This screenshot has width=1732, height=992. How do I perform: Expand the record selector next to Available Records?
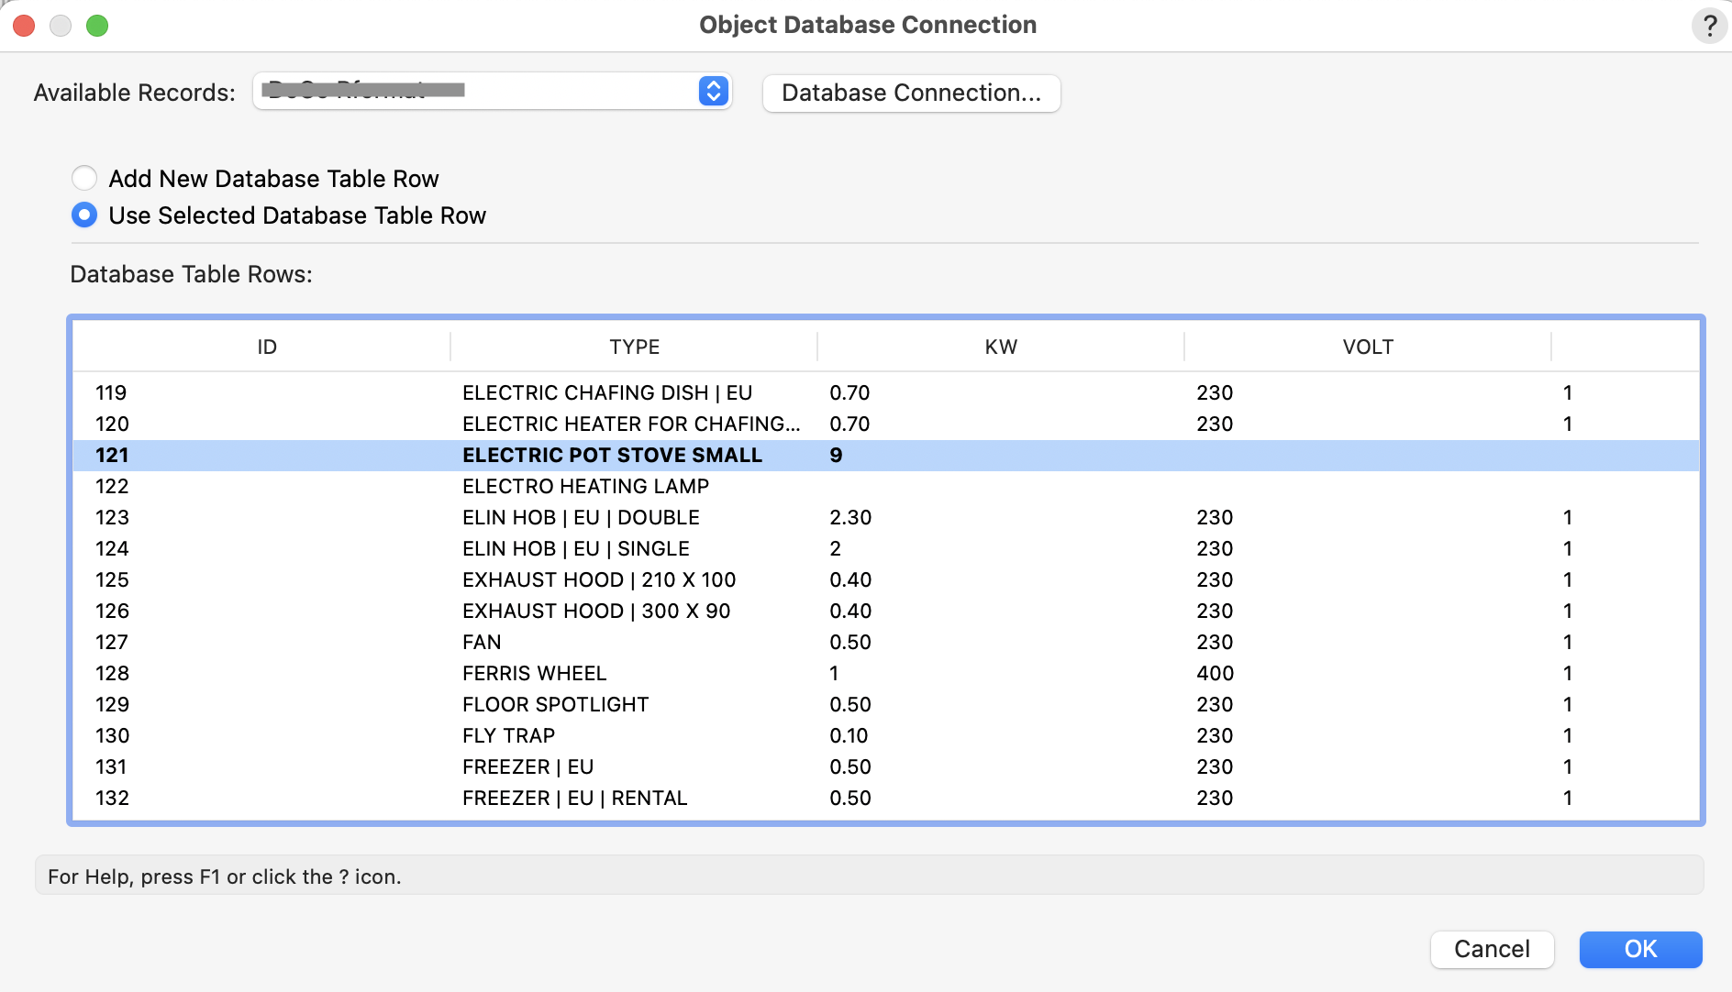coord(711,91)
